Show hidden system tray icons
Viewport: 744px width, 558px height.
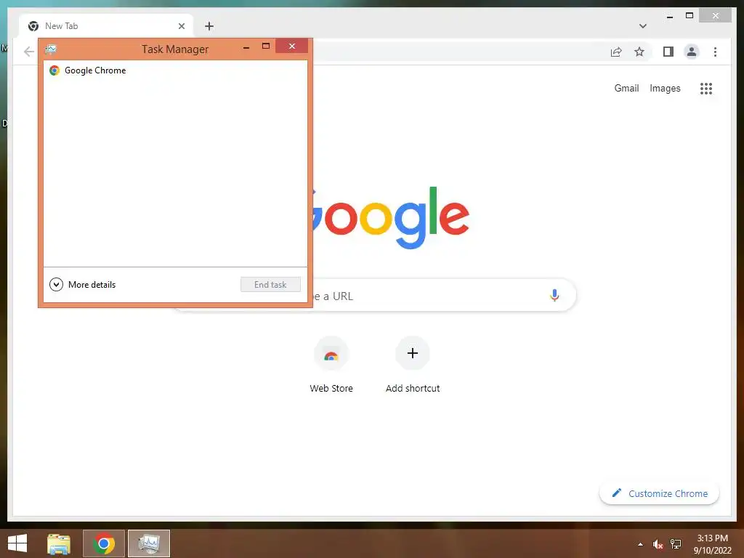point(641,544)
